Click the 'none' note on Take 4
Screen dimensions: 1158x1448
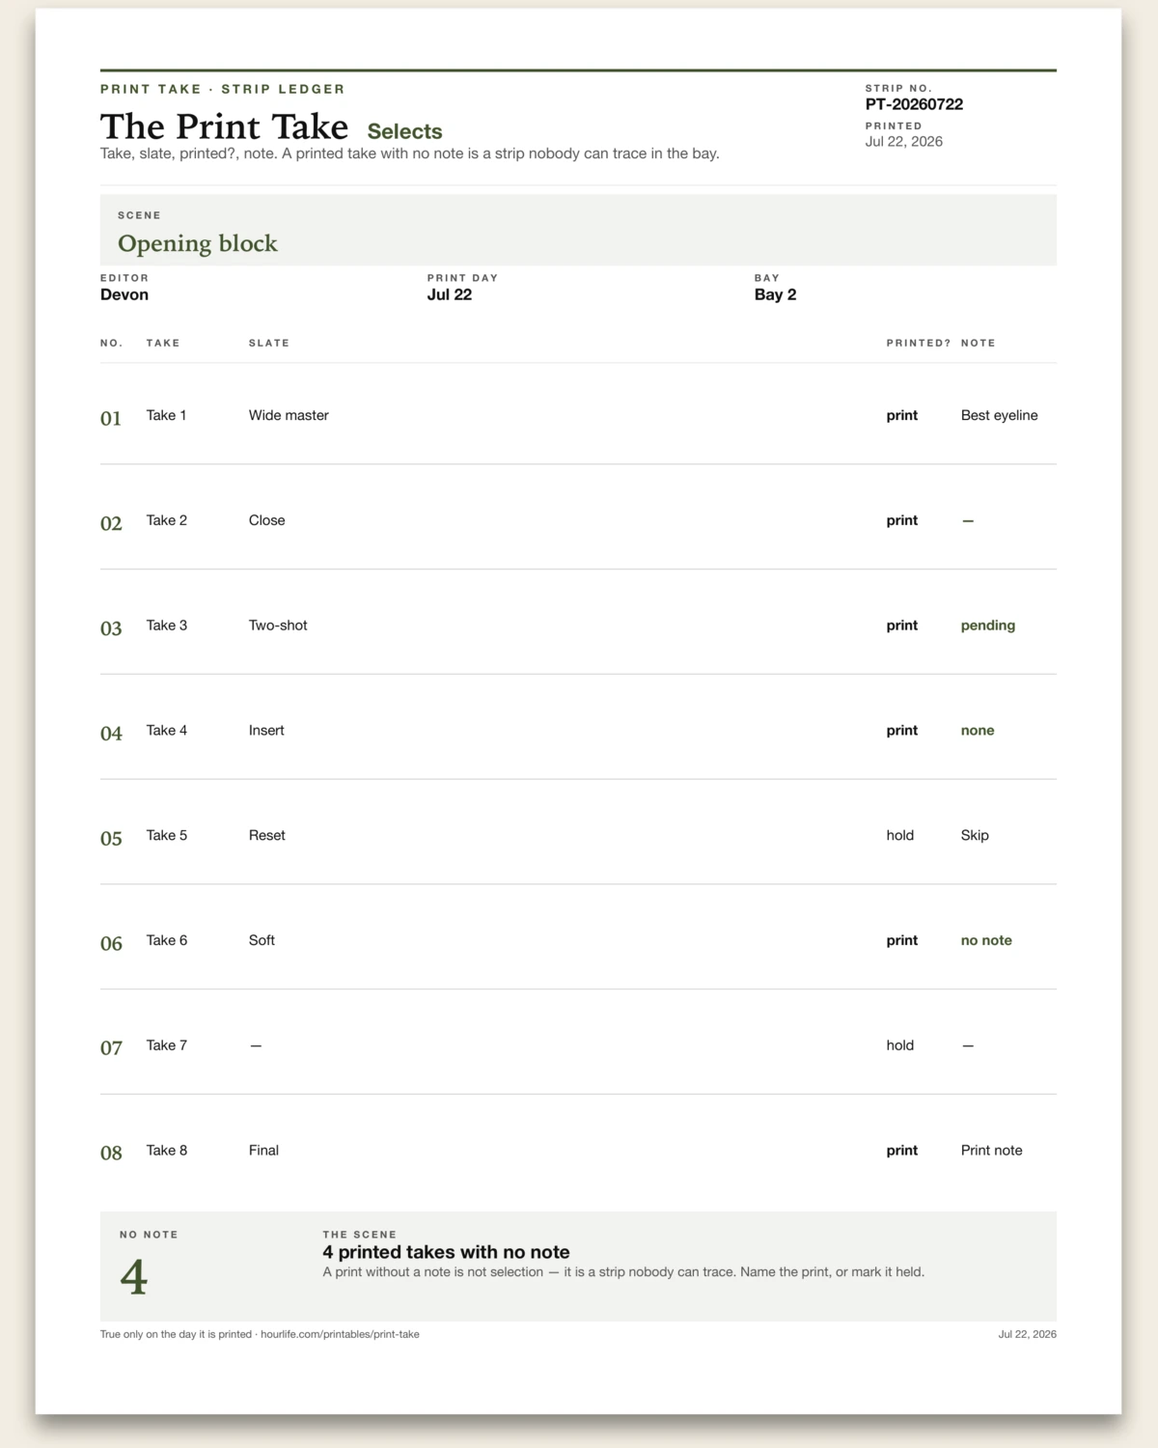click(x=978, y=731)
